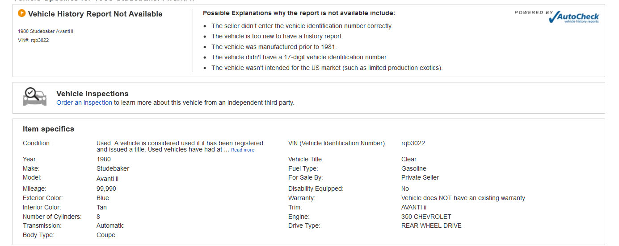This screenshot has width=619, height=246.
Task: Click the Drive Type value REAR WHEEL DRIVE
Action: tap(431, 225)
